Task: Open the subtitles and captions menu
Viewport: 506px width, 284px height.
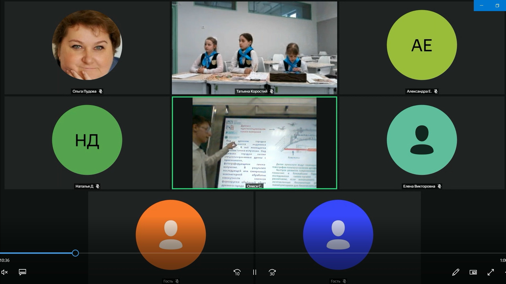Action: [22, 272]
